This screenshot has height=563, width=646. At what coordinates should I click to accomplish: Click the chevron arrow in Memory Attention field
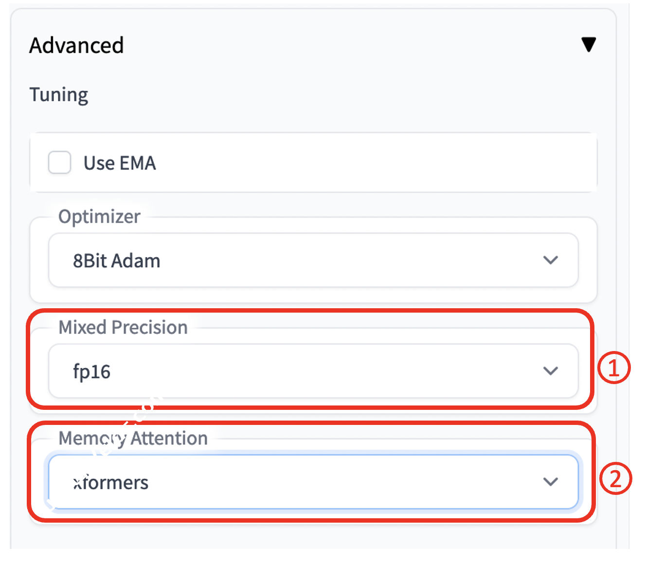(x=550, y=482)
